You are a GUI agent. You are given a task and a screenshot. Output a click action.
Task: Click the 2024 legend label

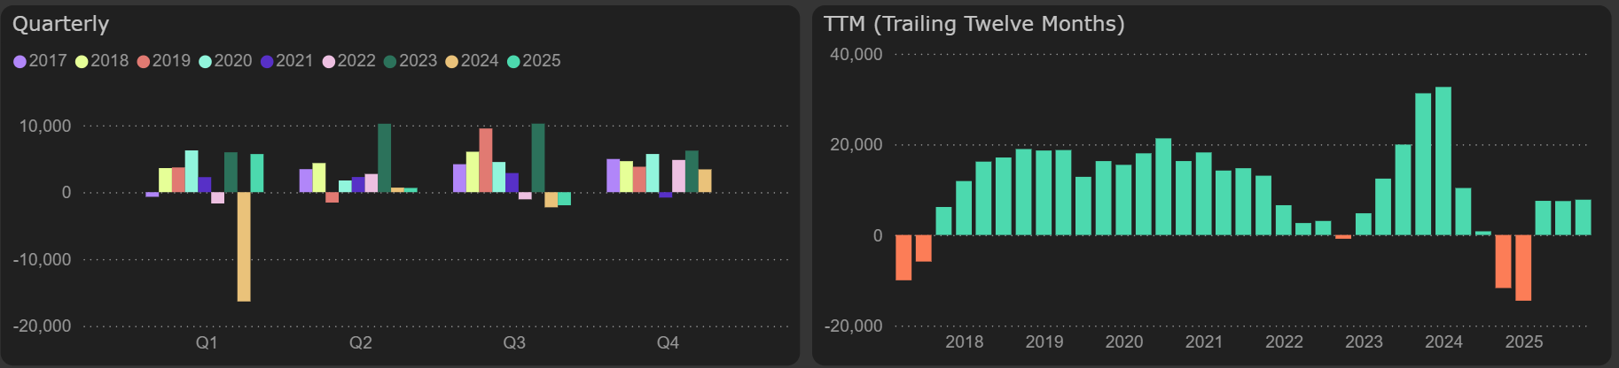point(480,61)
